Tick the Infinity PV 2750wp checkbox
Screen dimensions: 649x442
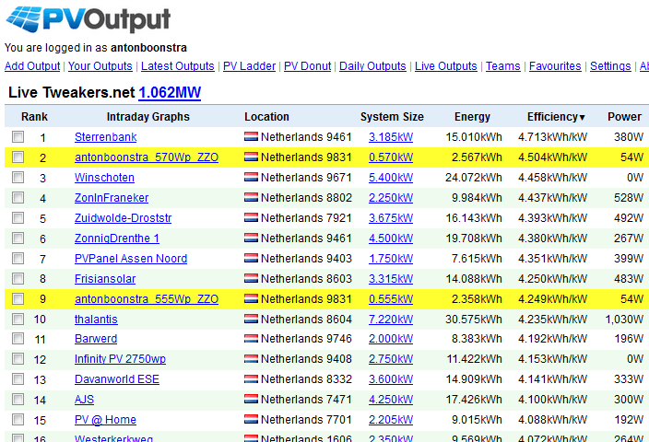point(18,359)
